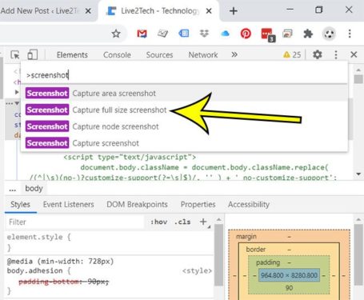Open the Pinterest extension
Viewport: 364px width, 300px height.
pos(246,34)
